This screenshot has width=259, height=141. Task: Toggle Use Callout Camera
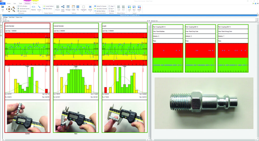(101, 9)
